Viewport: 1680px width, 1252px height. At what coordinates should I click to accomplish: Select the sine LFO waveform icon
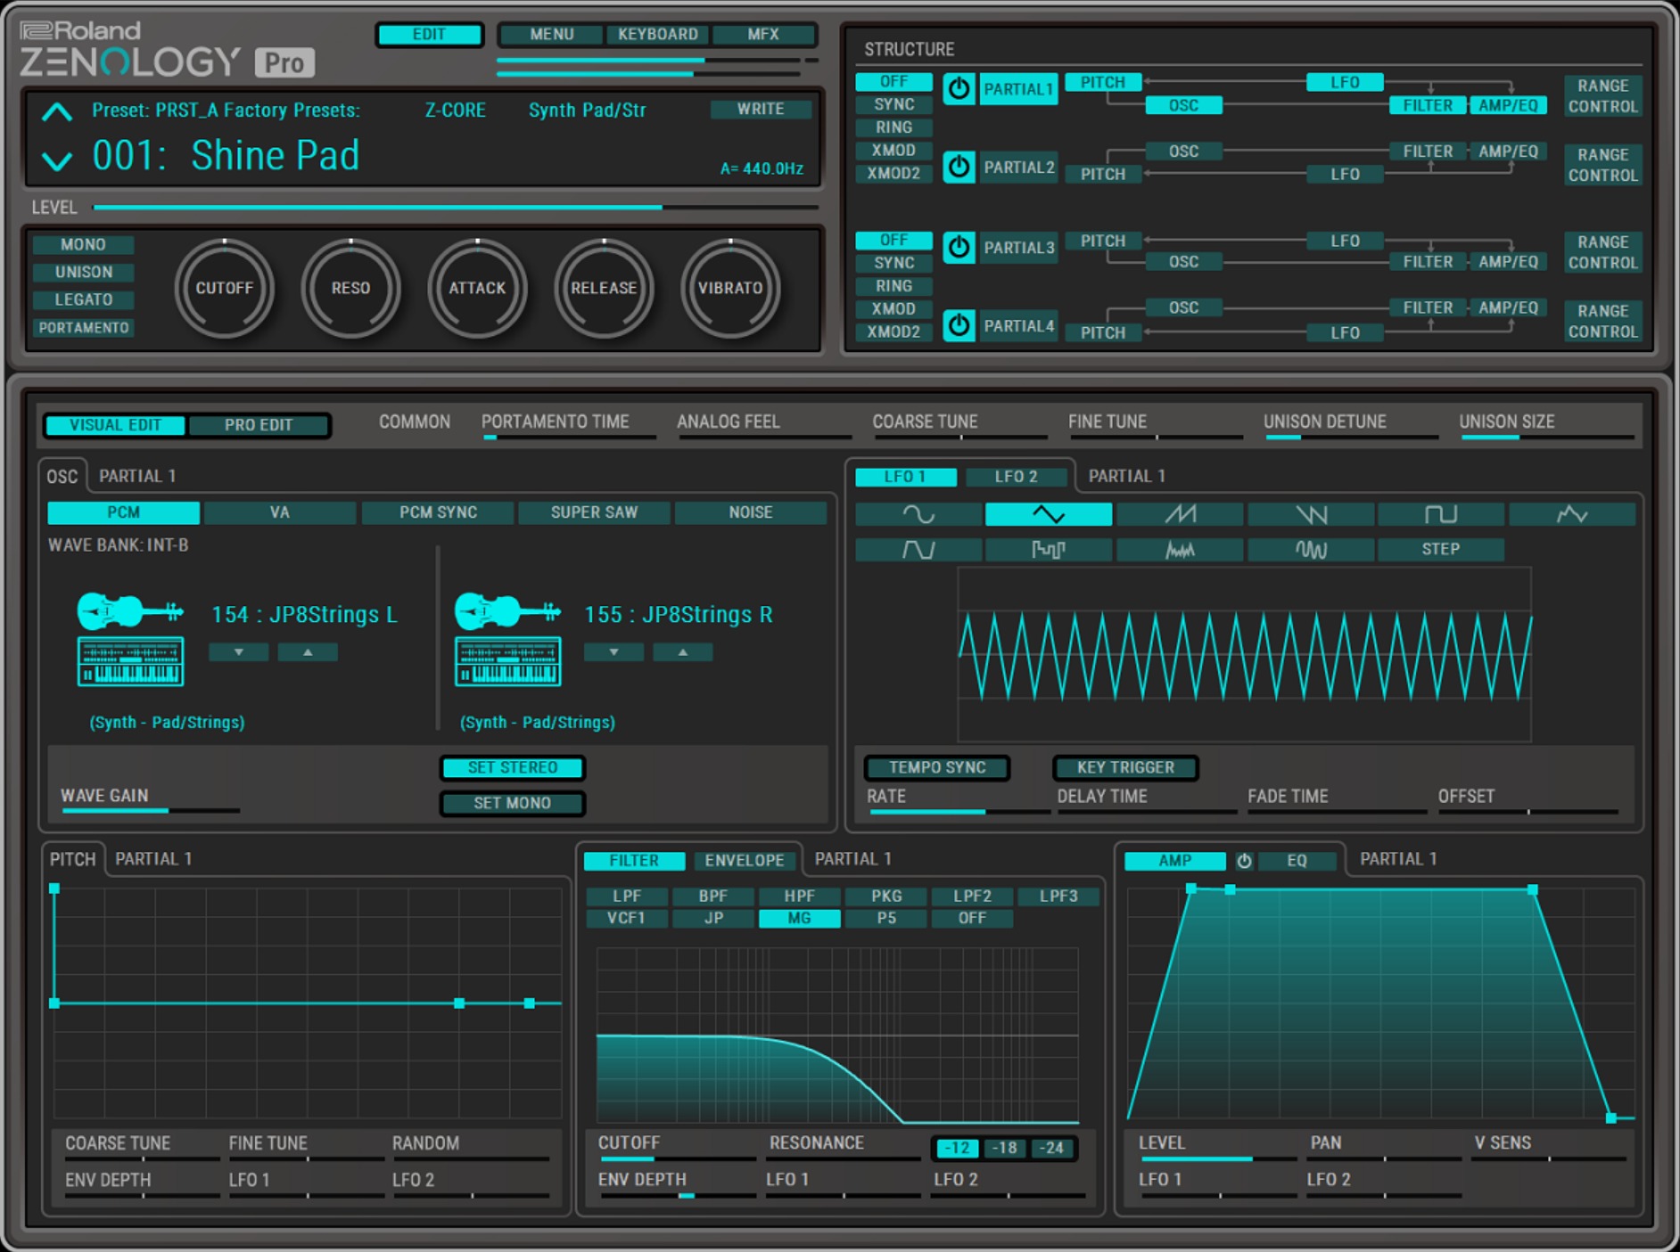[x=918, y=514]
